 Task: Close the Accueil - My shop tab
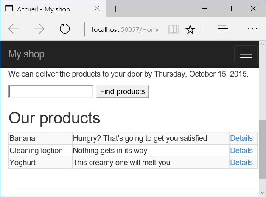point(97,9)
